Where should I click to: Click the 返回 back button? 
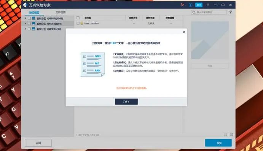point(38,143)
